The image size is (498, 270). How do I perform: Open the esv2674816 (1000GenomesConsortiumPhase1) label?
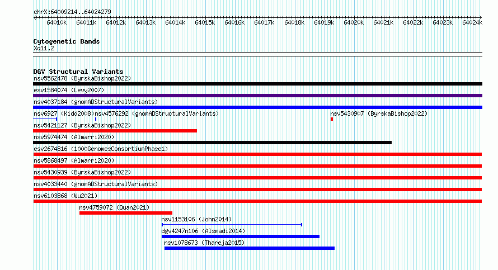point(101,149)
